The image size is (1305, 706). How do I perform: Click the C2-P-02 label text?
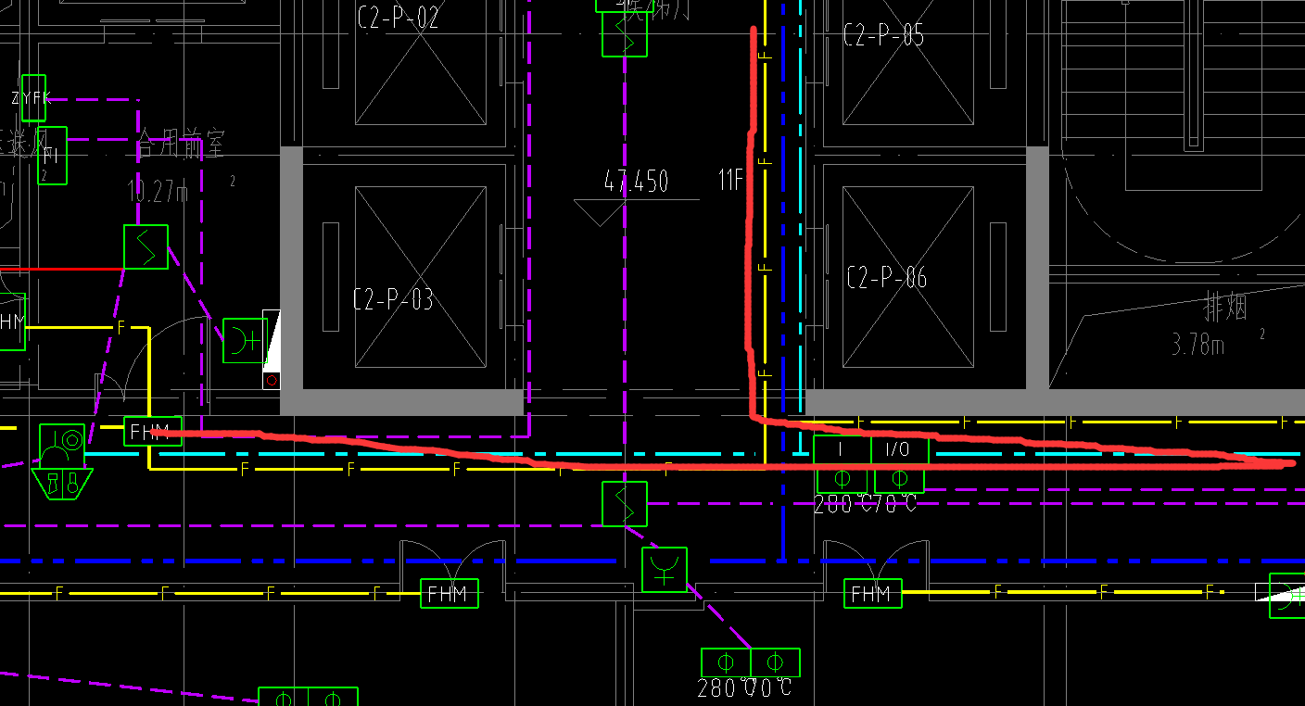pos(398,17)
